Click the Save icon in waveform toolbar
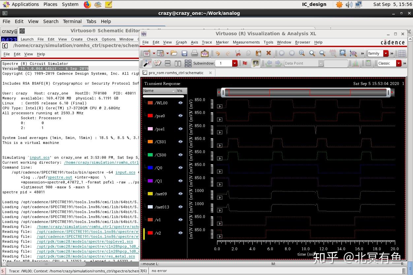The image size is (413, 275). (x=184, y=53)
